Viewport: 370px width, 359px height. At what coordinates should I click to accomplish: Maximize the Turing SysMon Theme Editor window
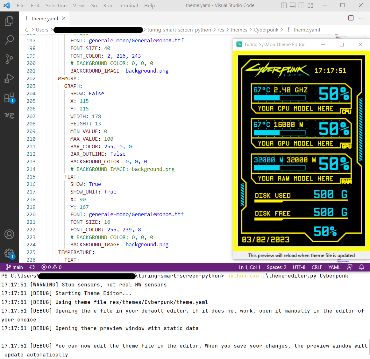(341, 44)
